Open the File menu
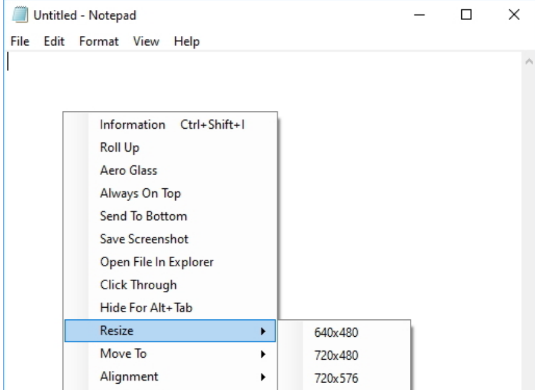Image resolution: width=535 pixels, height=390 pixels. (x=20, y=42)
